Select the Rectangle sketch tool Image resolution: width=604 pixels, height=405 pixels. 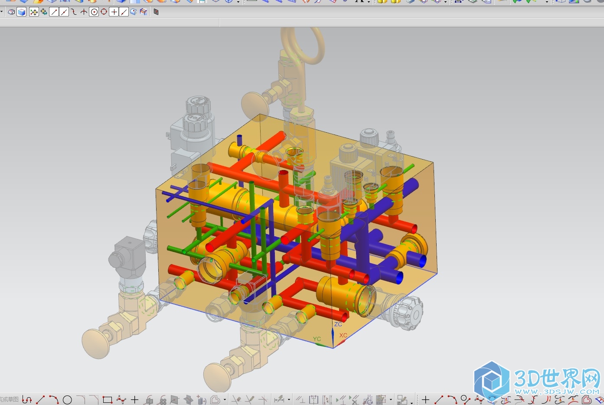tap(107, 400)
